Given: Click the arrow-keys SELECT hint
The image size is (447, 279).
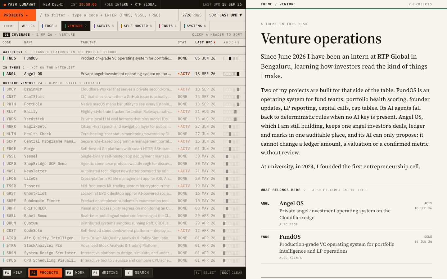Looking at the screenshot, I should 205,273.
